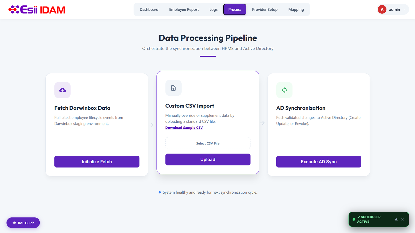Click the Esii IDAM logo
The height and width of the screenshot is (233, 415).
click(37, 10)
